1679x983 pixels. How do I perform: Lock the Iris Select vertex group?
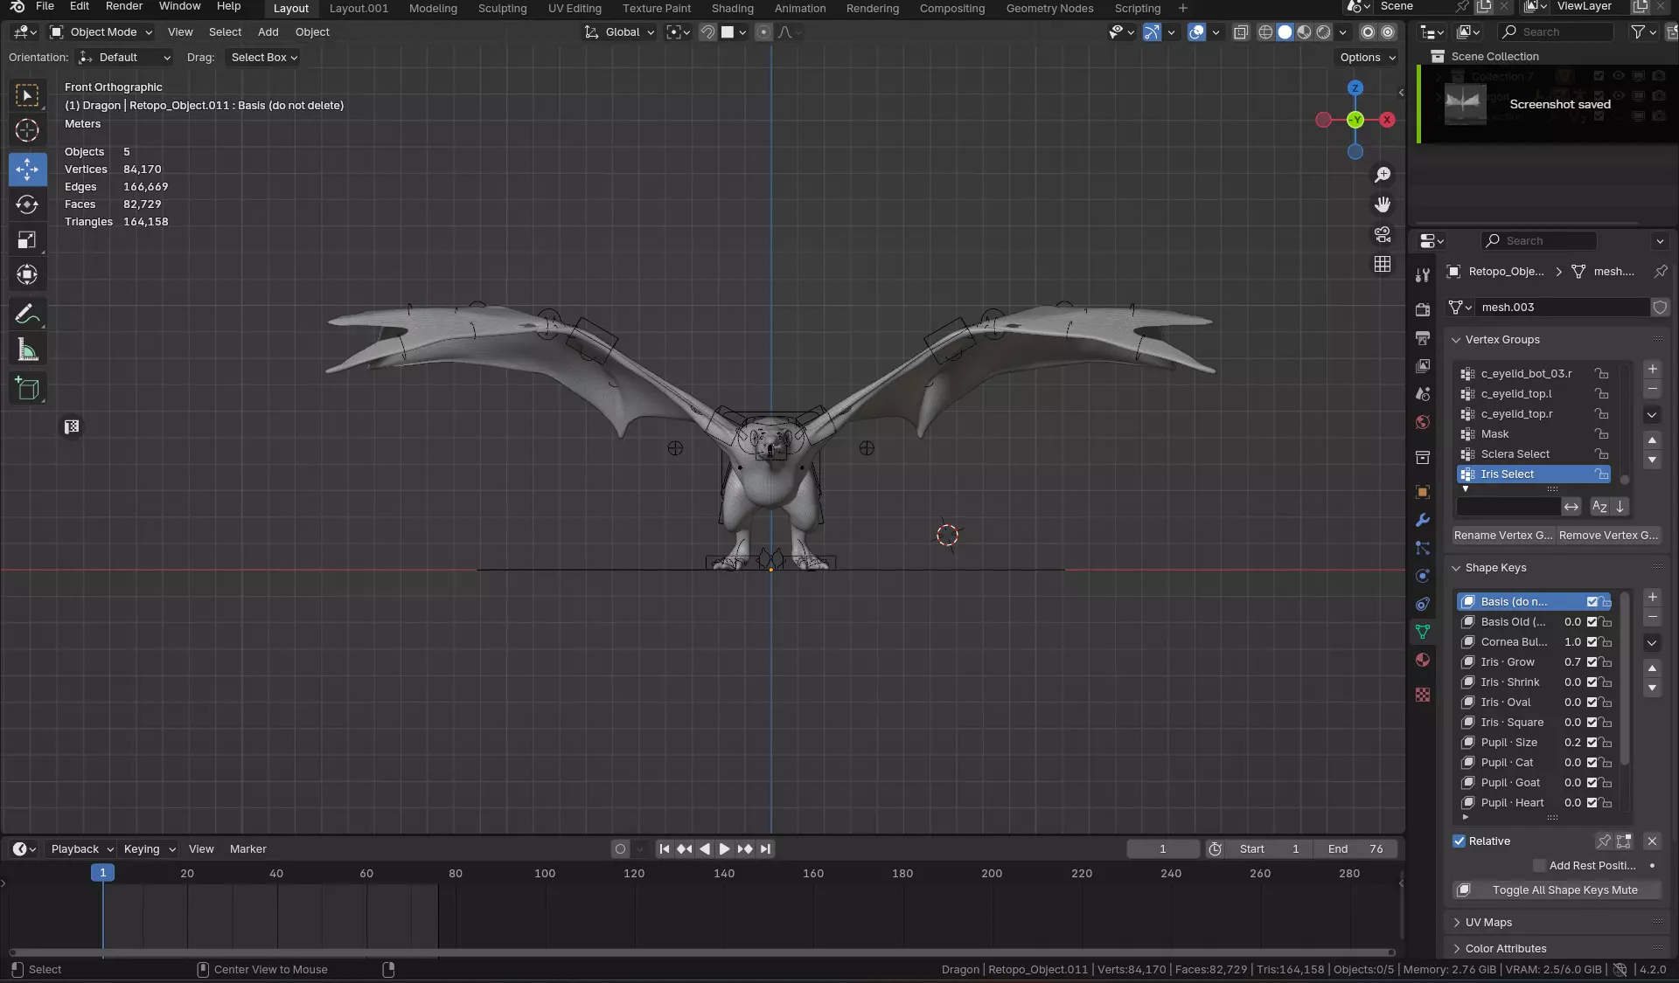1601,474
